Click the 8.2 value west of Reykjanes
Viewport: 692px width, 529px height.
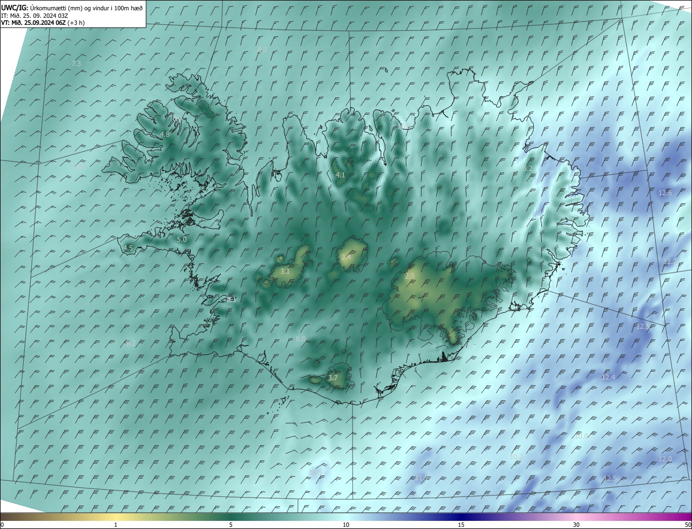click(130, 343)
